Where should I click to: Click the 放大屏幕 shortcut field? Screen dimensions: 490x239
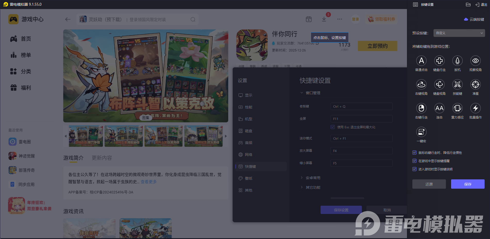(362, 151)
